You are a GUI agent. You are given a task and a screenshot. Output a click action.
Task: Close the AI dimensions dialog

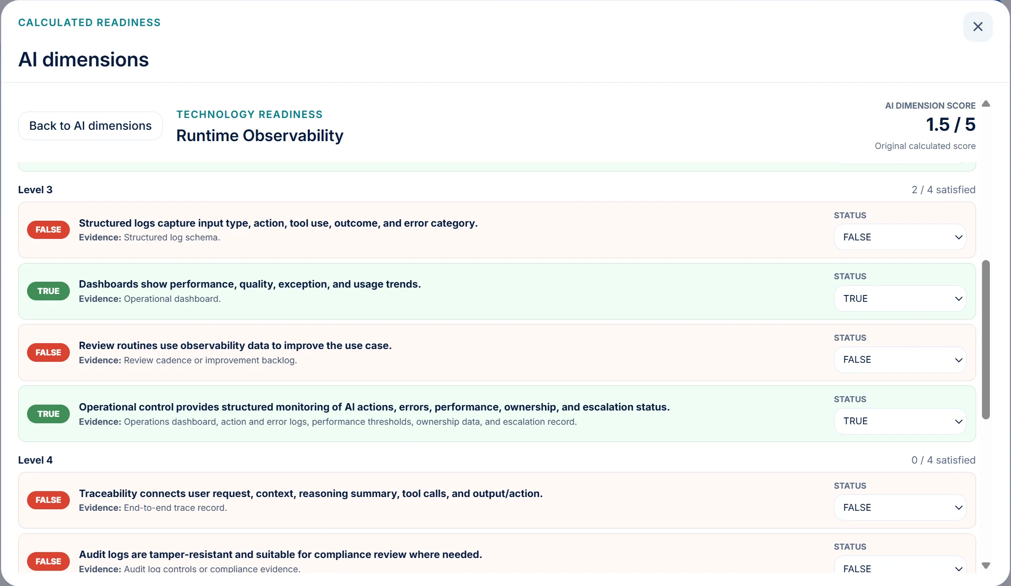click(978, 27)
